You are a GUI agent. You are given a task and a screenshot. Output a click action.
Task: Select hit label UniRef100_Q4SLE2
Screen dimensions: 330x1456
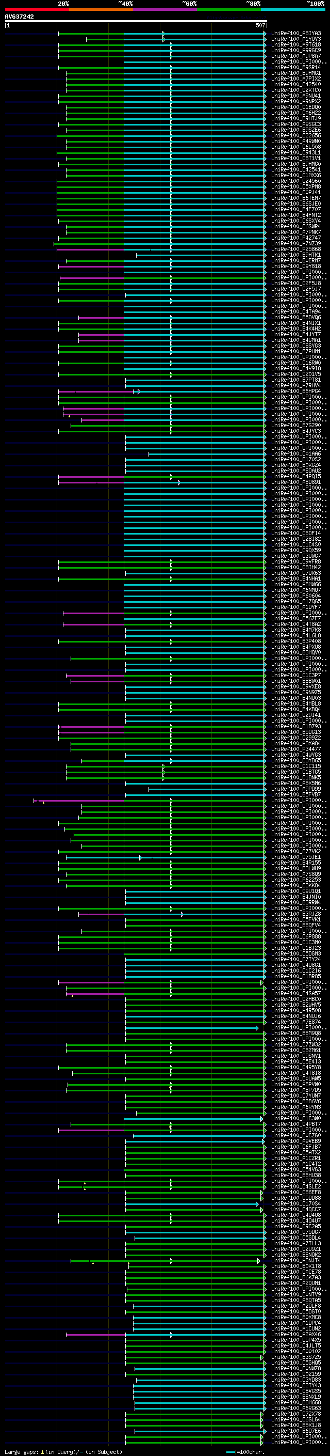(x=296, y=1186)
